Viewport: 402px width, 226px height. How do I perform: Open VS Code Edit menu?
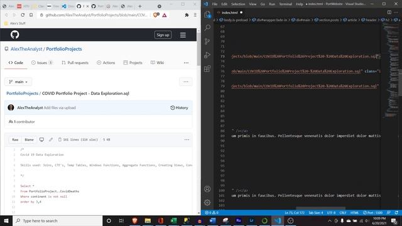coord(224,4)
